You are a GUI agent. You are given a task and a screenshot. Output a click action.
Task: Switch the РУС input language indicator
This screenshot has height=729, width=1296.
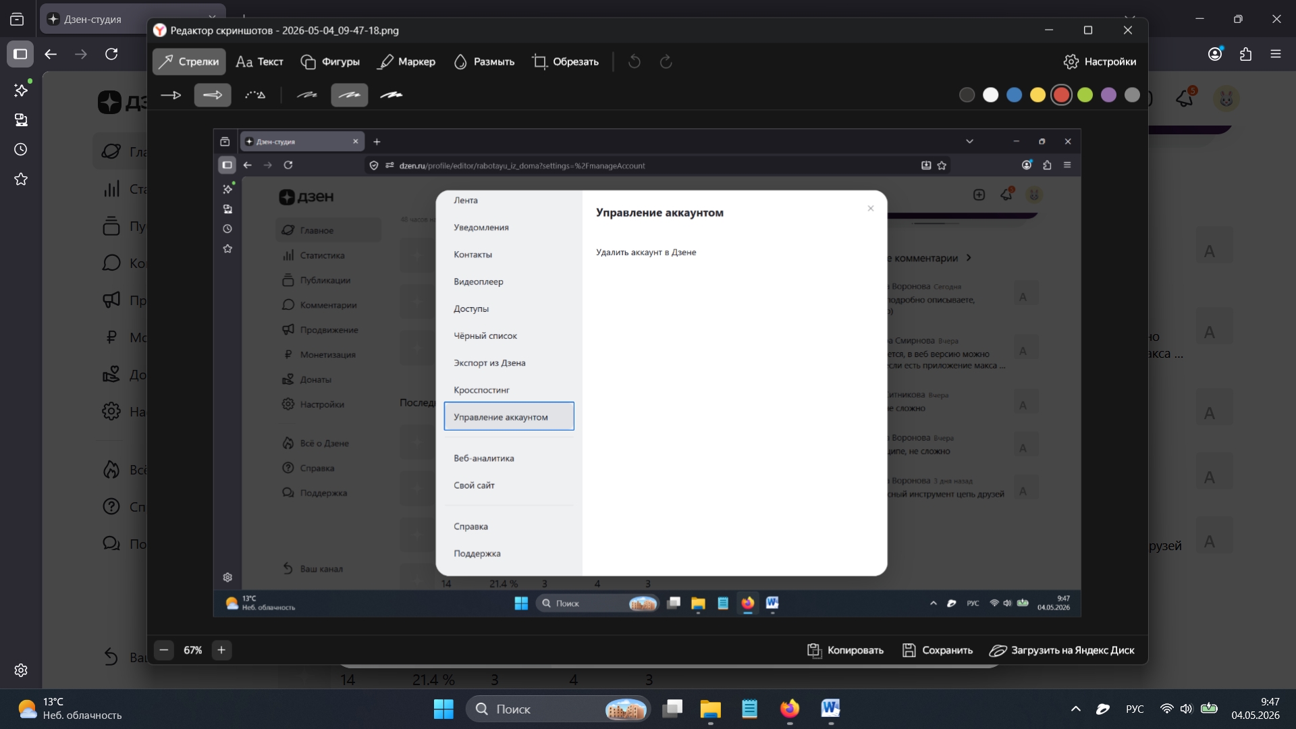(x=1135, y=709)
